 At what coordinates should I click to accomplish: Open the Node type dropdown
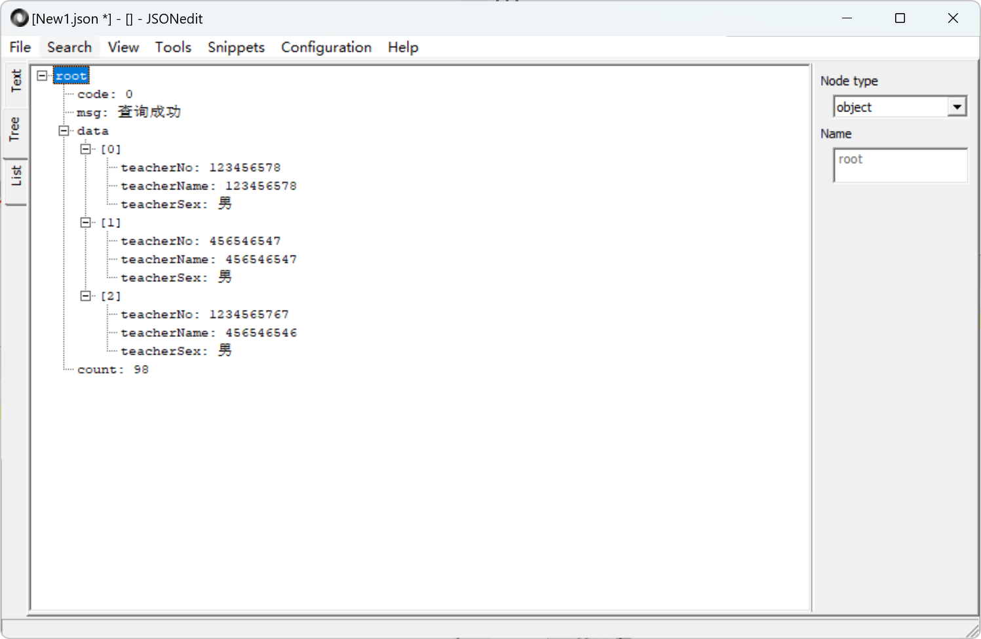(x=957, y=107)
